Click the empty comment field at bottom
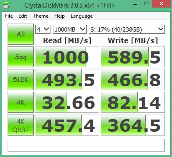172x157 pixels. point(86,145)
